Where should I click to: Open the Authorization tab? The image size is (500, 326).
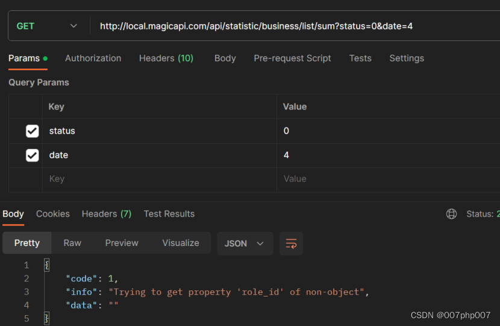coord(93,58)
